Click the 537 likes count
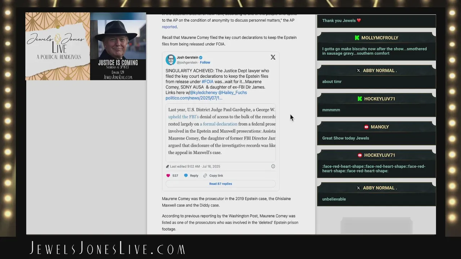 175,176
